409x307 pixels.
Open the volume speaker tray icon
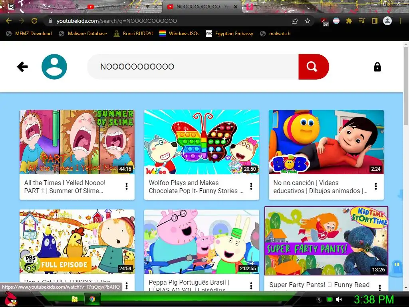pyautogui.click(x=339, y=299)
